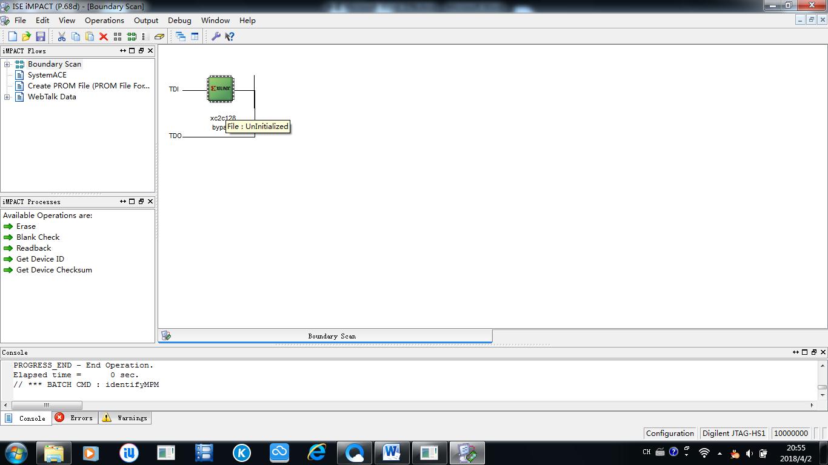This screenshot has height=465, width=828.
Task: Run the Readback operation
Action: pyautogui.click(x=33, y=248)
